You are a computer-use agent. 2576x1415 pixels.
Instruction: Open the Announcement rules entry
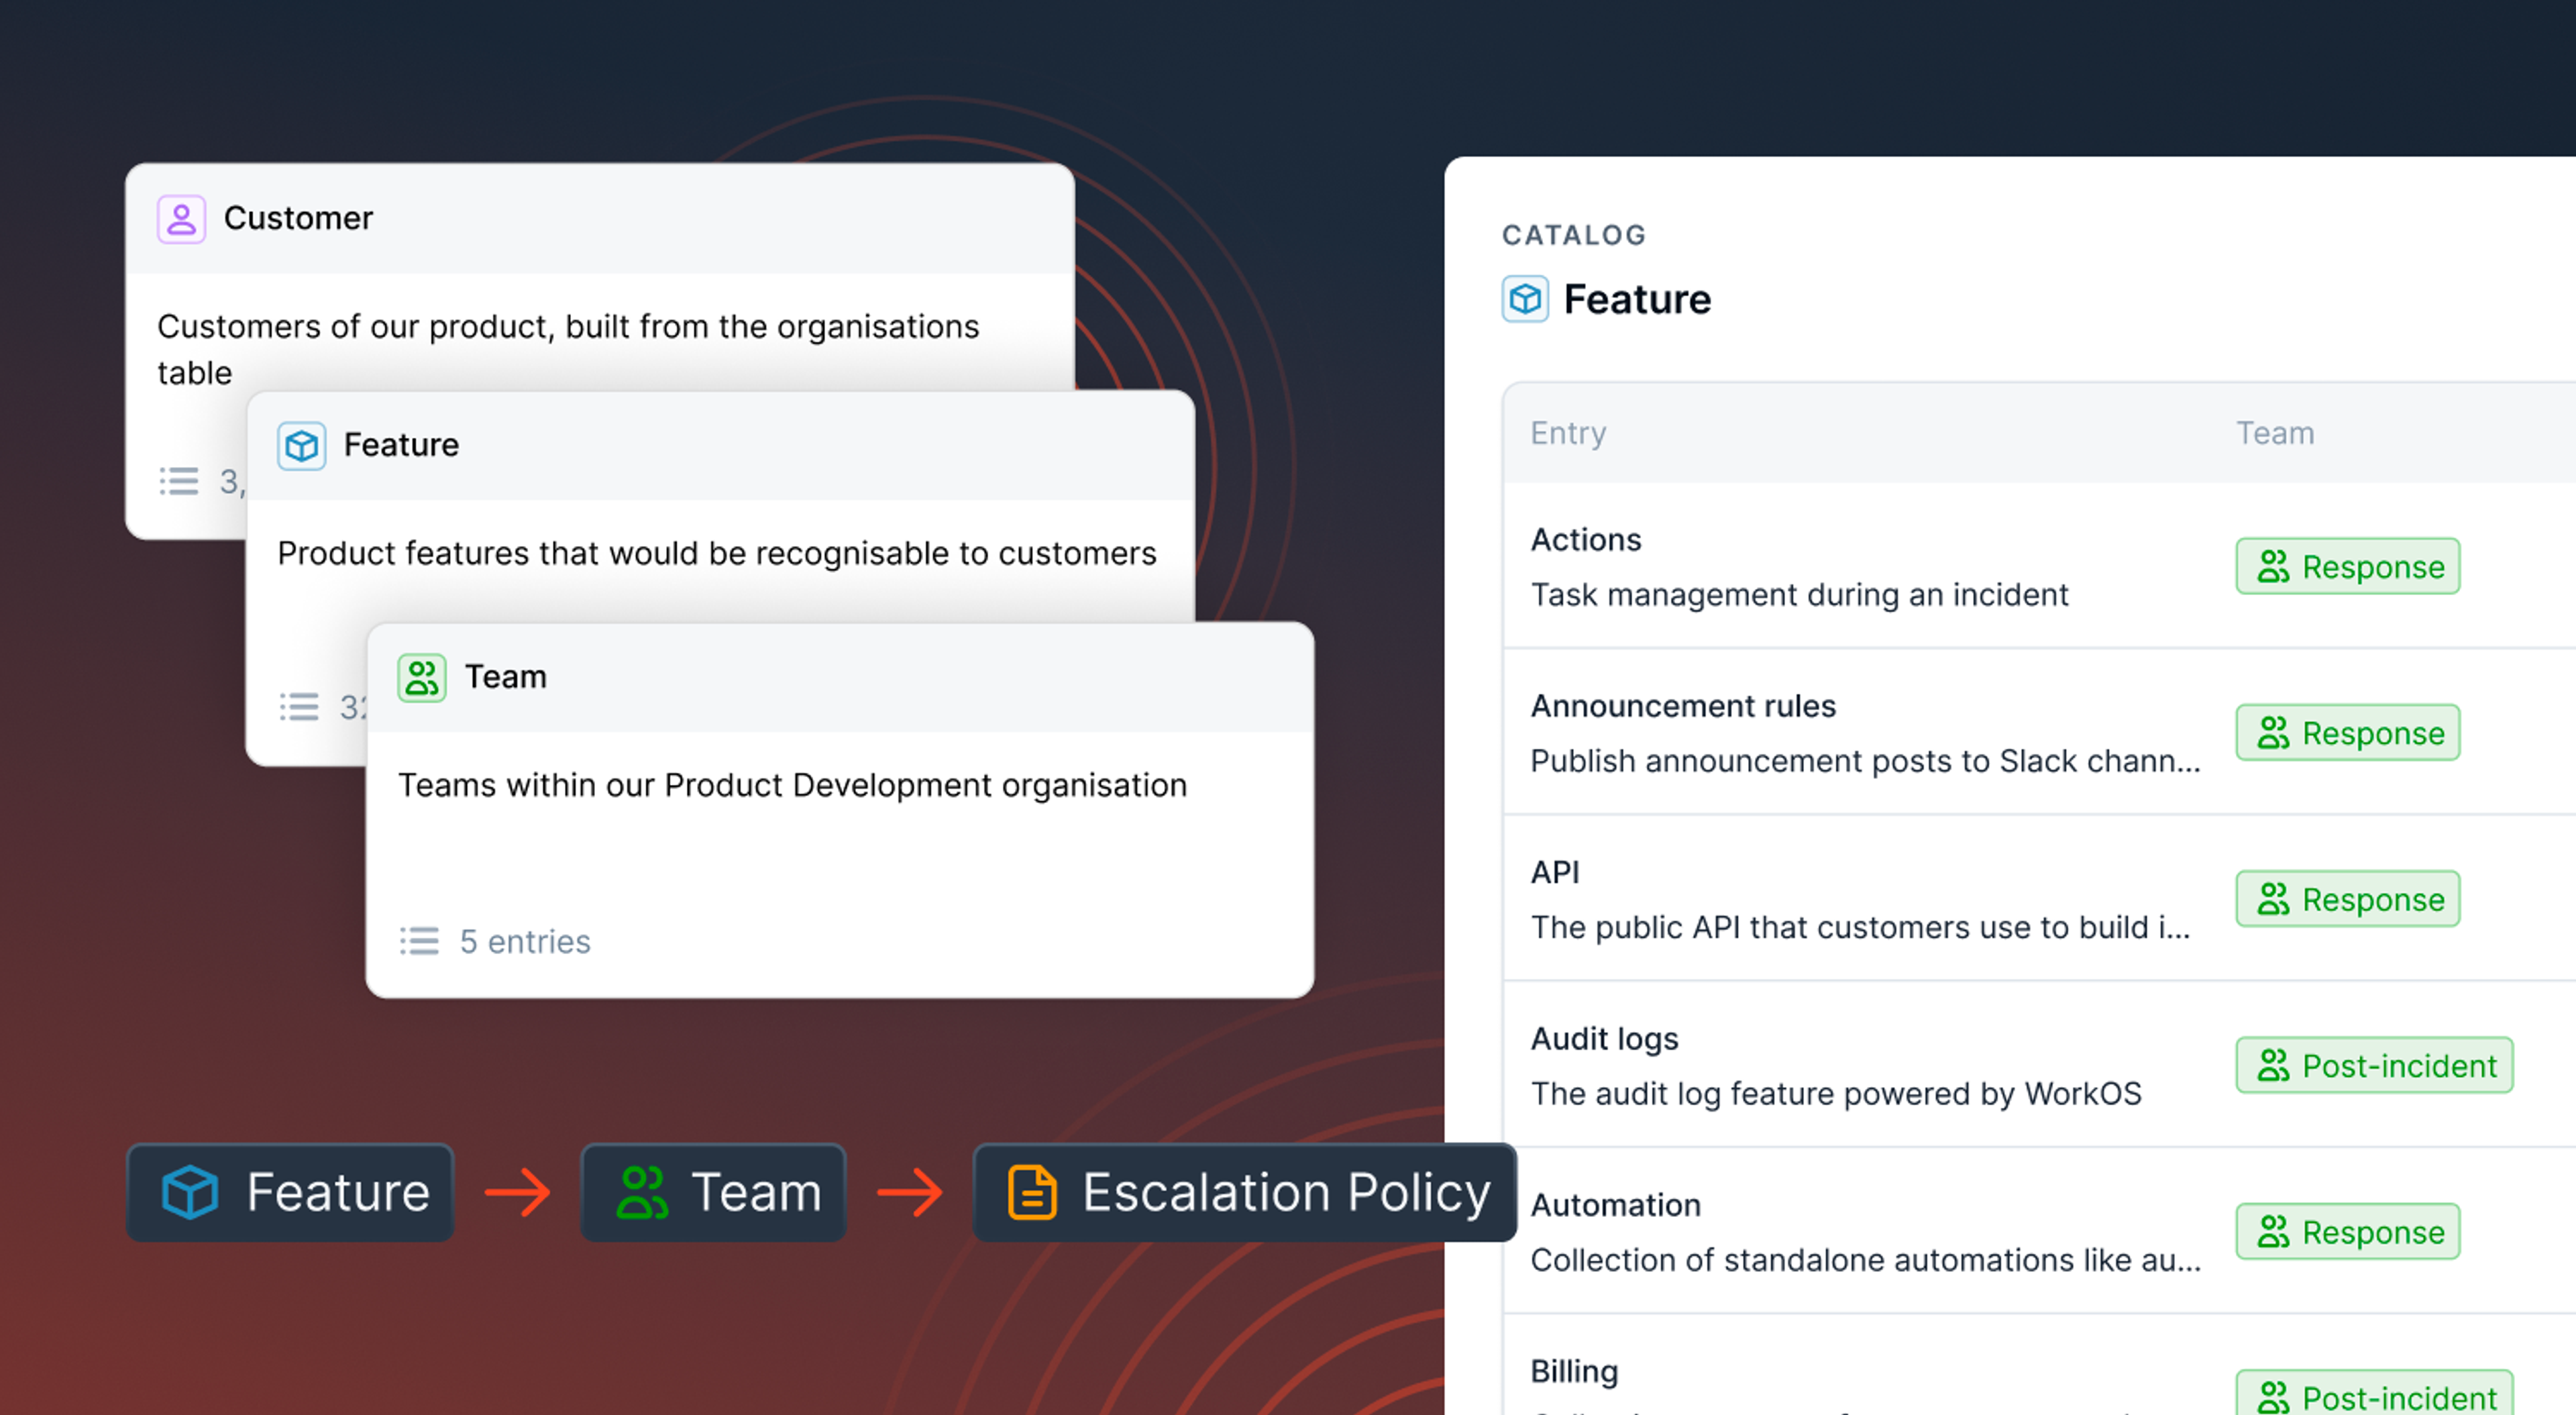(x=2039, y=732)
